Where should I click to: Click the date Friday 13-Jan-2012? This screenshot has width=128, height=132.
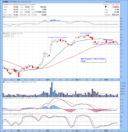click(x=111, y=5)
